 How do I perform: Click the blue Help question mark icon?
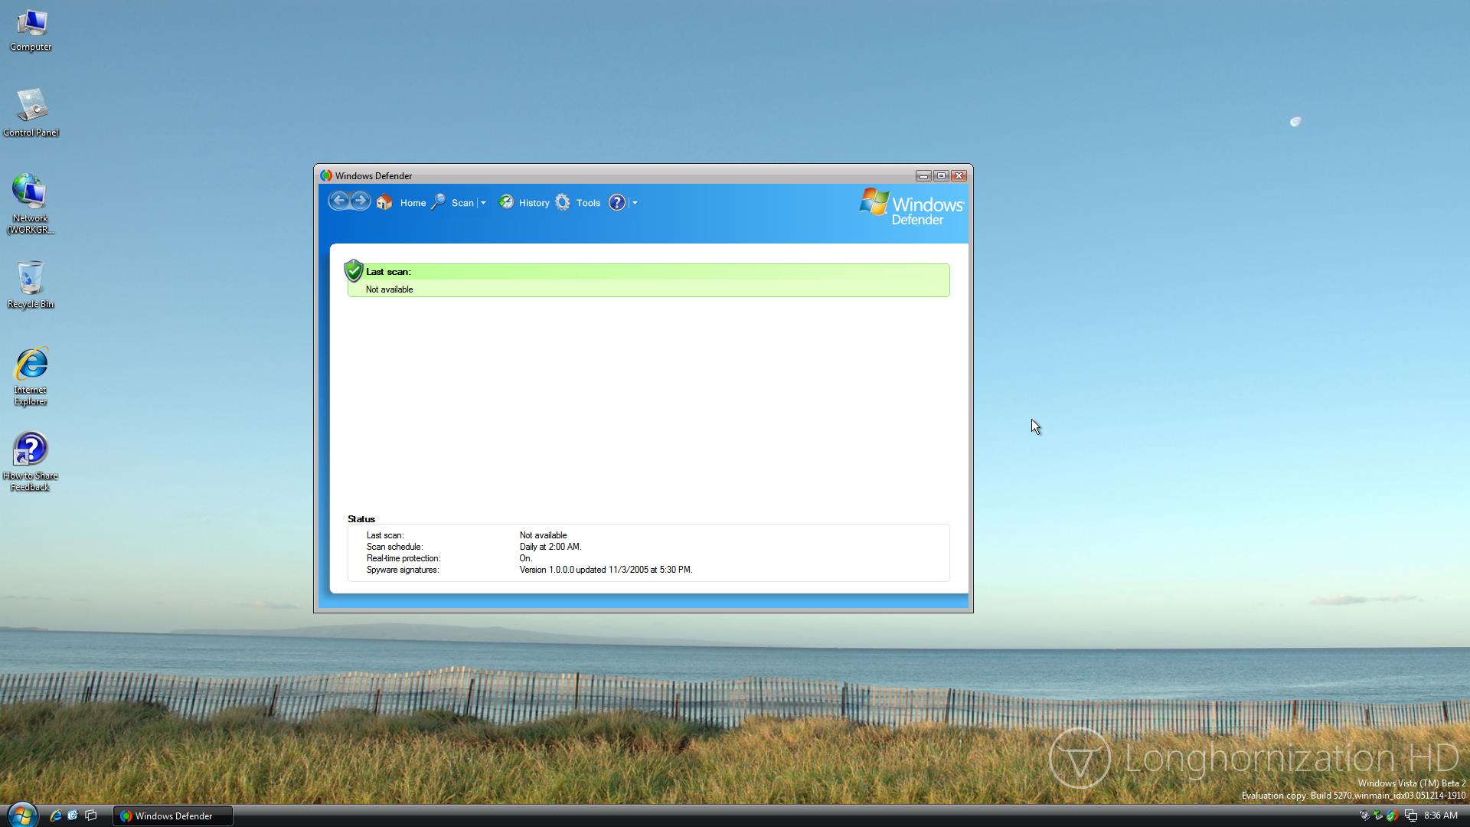[x=616, y=203]
